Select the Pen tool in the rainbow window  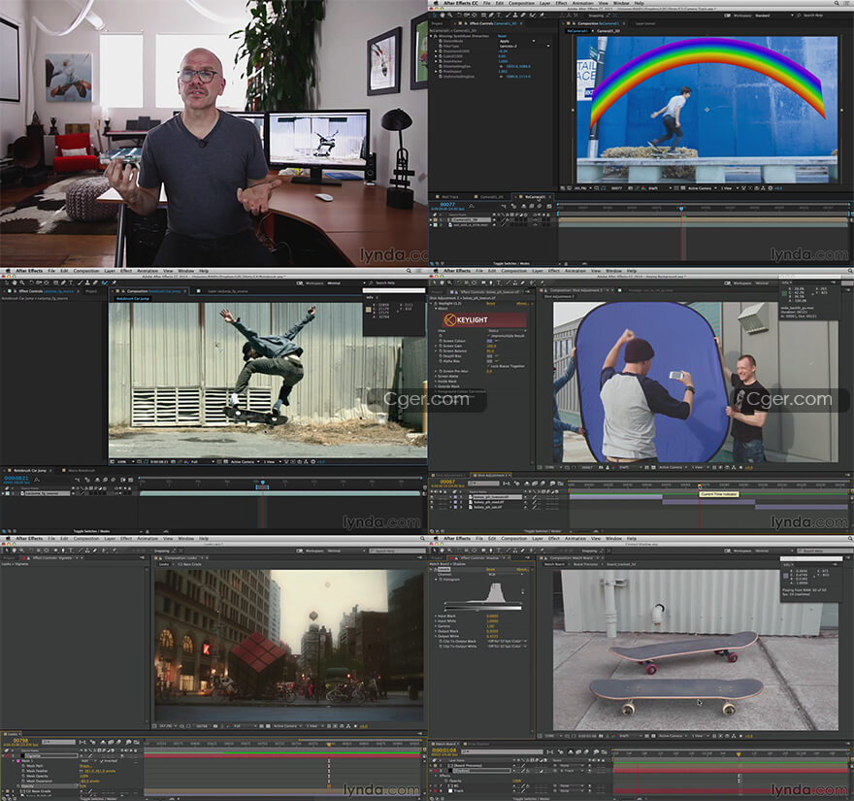coord(491,16)
